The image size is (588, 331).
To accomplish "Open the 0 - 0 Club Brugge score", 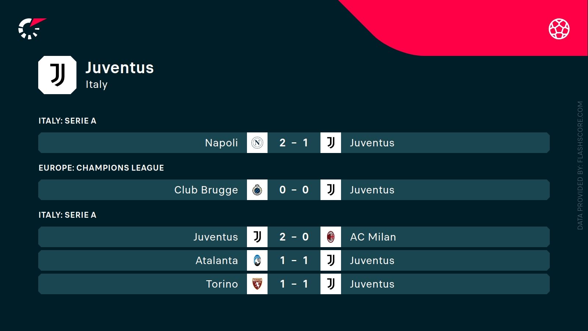I will tap(294, 190).
